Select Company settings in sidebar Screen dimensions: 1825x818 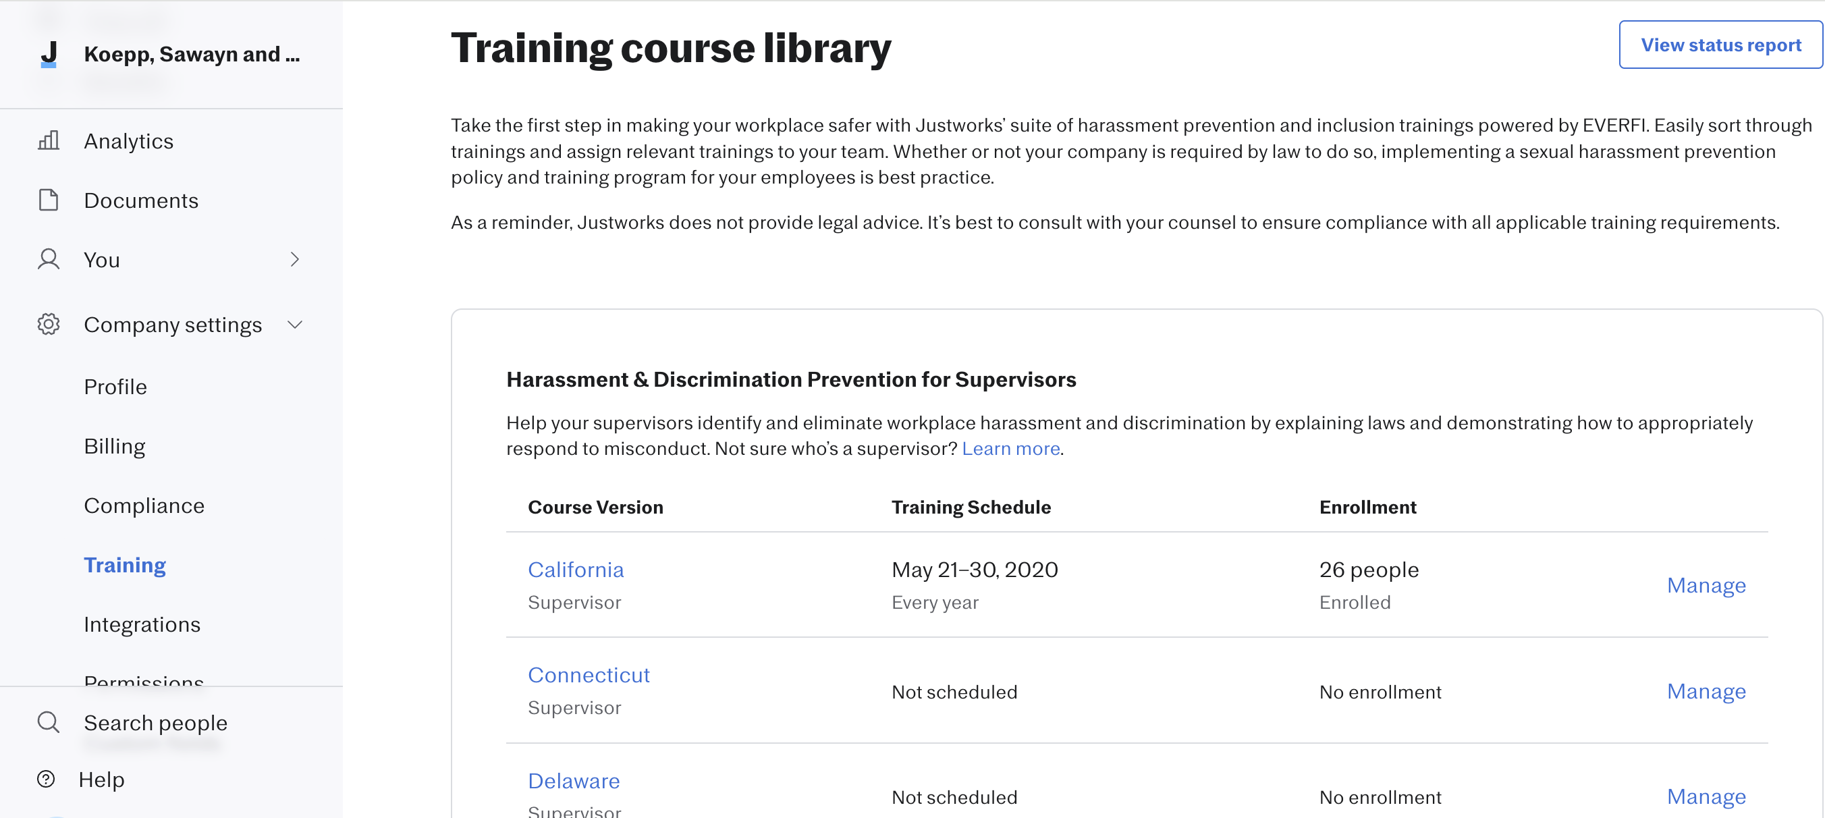point(173,325)
